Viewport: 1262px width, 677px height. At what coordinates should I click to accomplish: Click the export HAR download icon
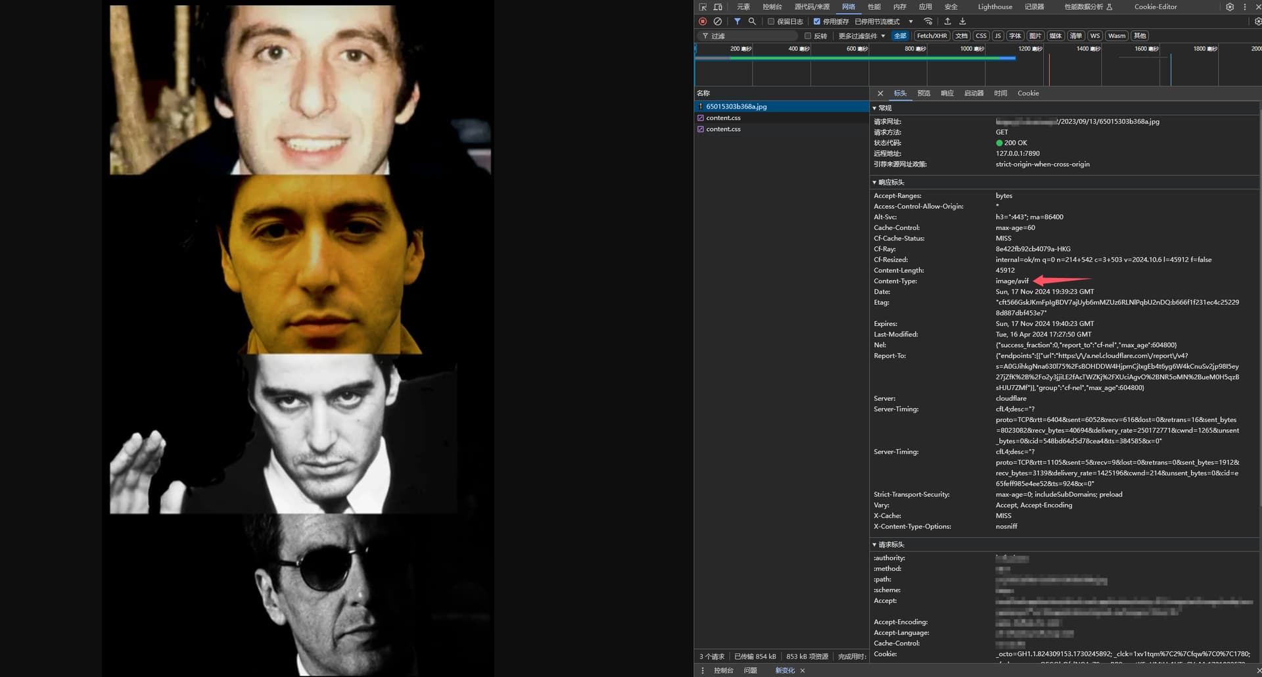[x=962, y=22]
